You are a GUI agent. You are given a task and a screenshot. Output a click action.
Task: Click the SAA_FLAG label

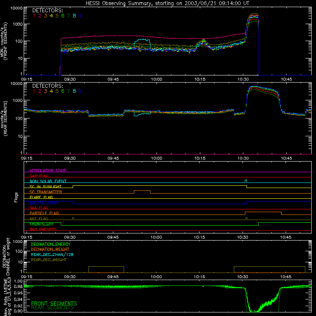pyautogui.click(x=39, y=208)
